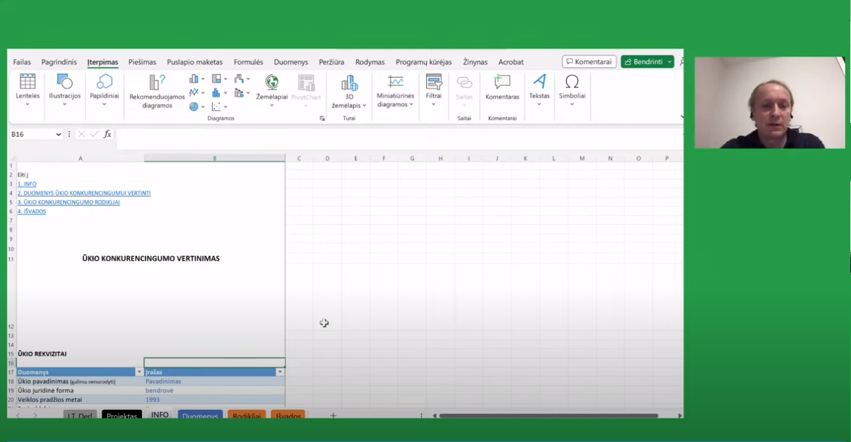Click the Iliustracijos shapes icon
Viewport: 851px width, 442px height.
tap(65, 82)
